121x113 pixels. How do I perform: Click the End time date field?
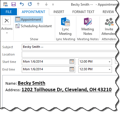point(45,69)
